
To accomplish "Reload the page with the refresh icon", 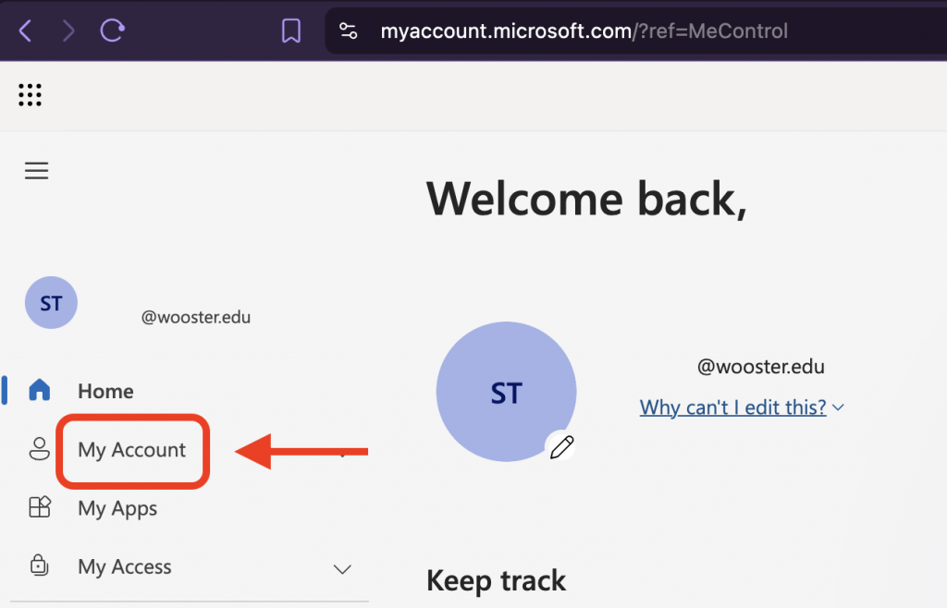I will [x=112, y=30].
